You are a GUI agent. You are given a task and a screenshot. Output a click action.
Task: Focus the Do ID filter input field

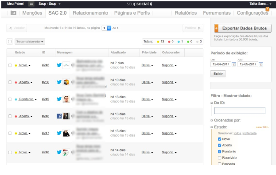click(x=240, y=110)
